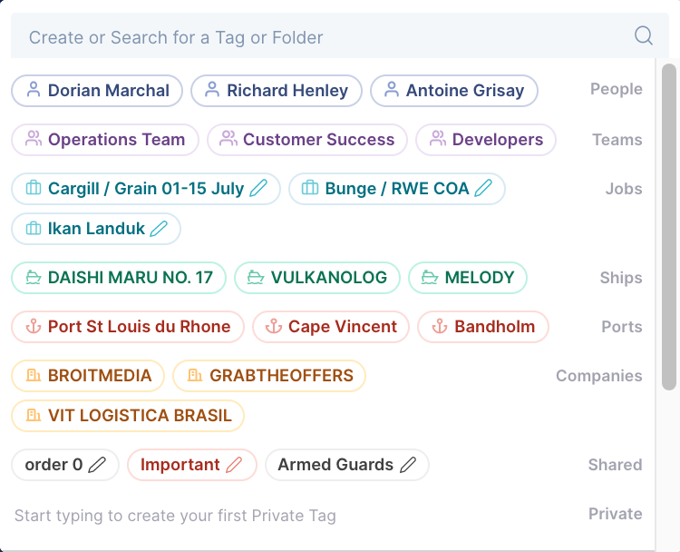Edit the Cargill / Grain 01-15 July tag
Viewport: 680px width, 552px height.
tap(259, 189)
